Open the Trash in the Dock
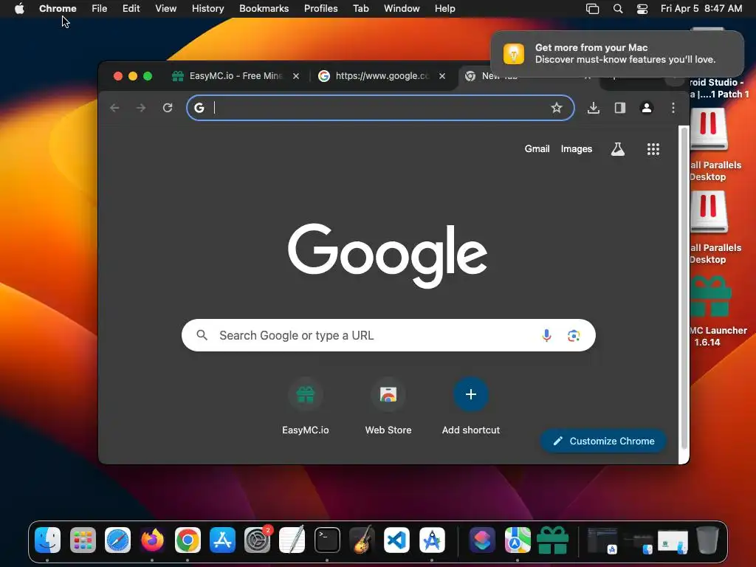Screen dimensions: 756x567 tap(707, 540)
